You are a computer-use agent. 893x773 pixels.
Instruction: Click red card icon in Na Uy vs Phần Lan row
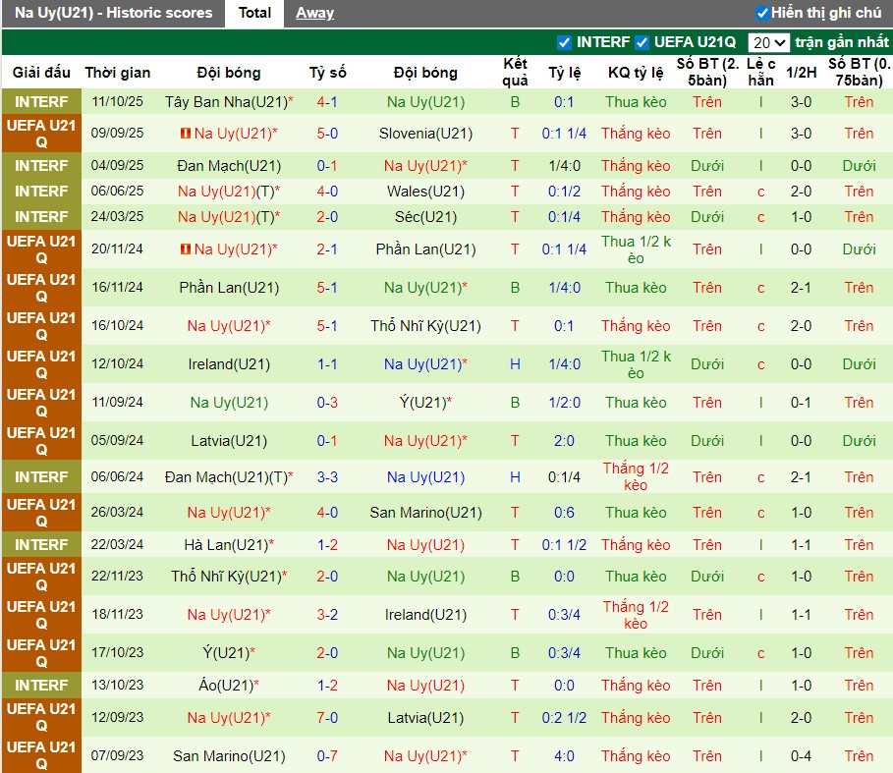tap(185, 249)
